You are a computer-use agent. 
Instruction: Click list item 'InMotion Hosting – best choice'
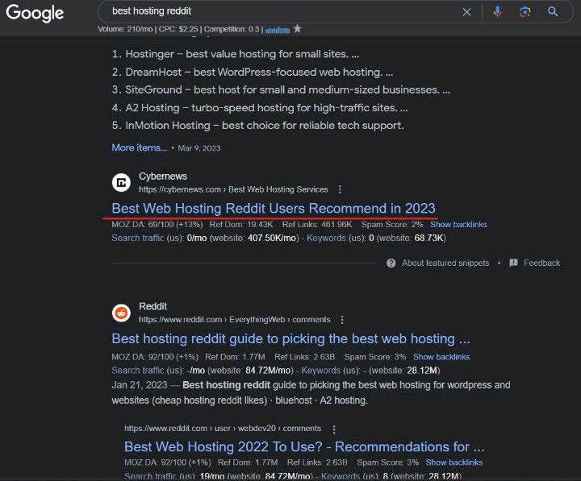tap(257, 126)
